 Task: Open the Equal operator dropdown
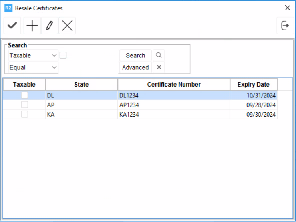point(33,67)
